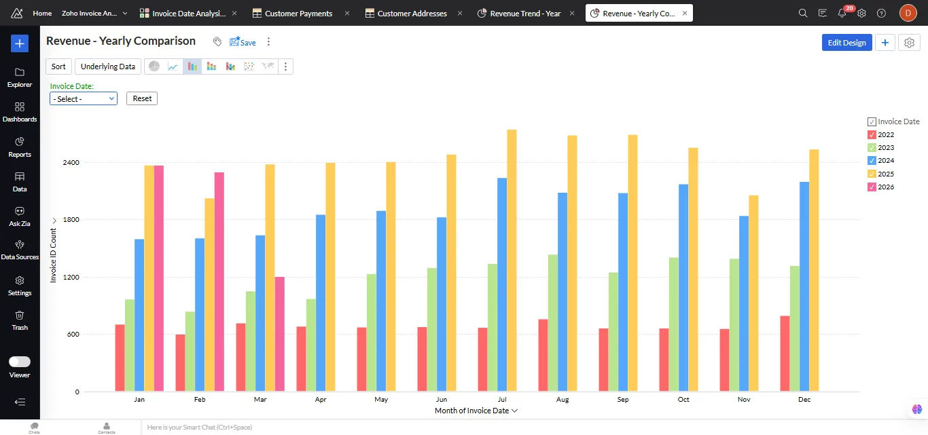Image resolution: width=928 pixels, height=435 pixels.
Task: Uncheck the 2025 legend series
Action: (872, 174)
